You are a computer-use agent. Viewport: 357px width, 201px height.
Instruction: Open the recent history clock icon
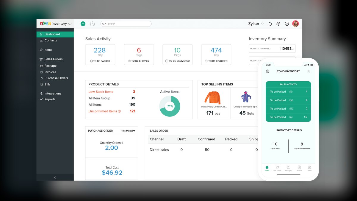(93, 24)
